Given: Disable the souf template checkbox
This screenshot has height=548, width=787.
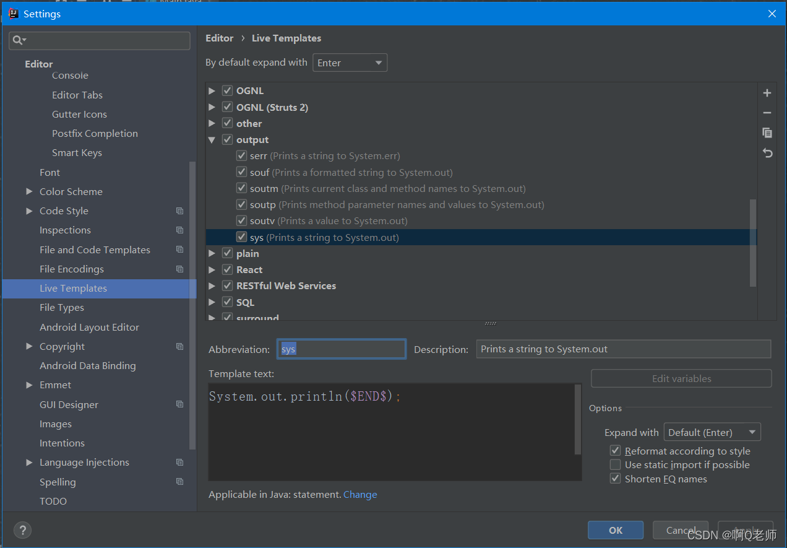Looking at the screenshot, I should click(241, 172).
